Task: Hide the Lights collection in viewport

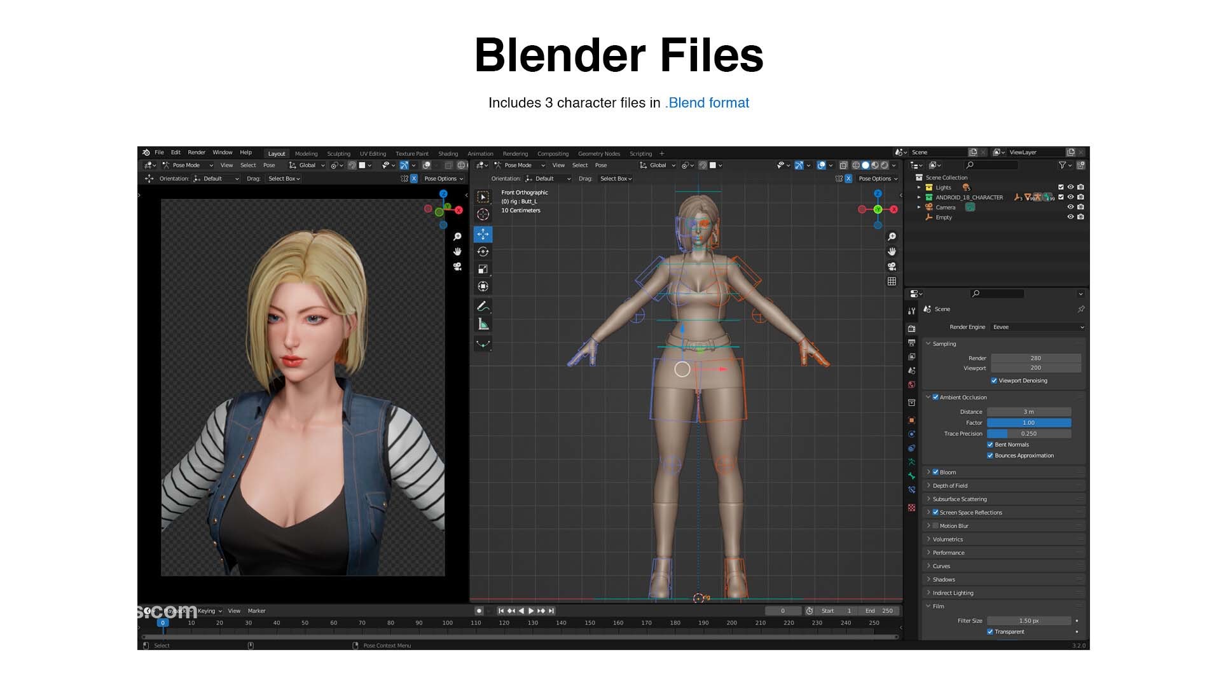Action: tap(1070, 187)
